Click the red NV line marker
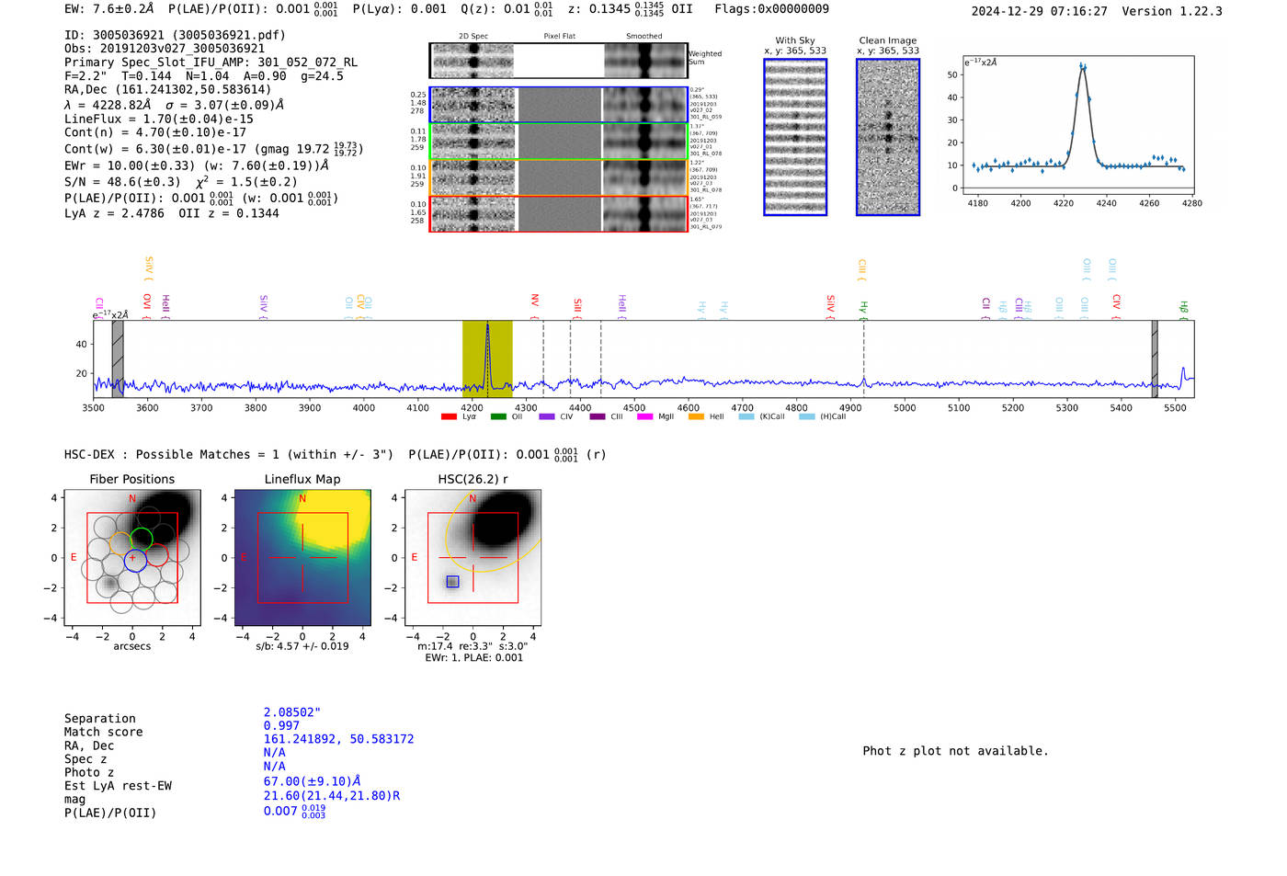Viewport: 1287px width, 876px height. (x=534, y=306)
